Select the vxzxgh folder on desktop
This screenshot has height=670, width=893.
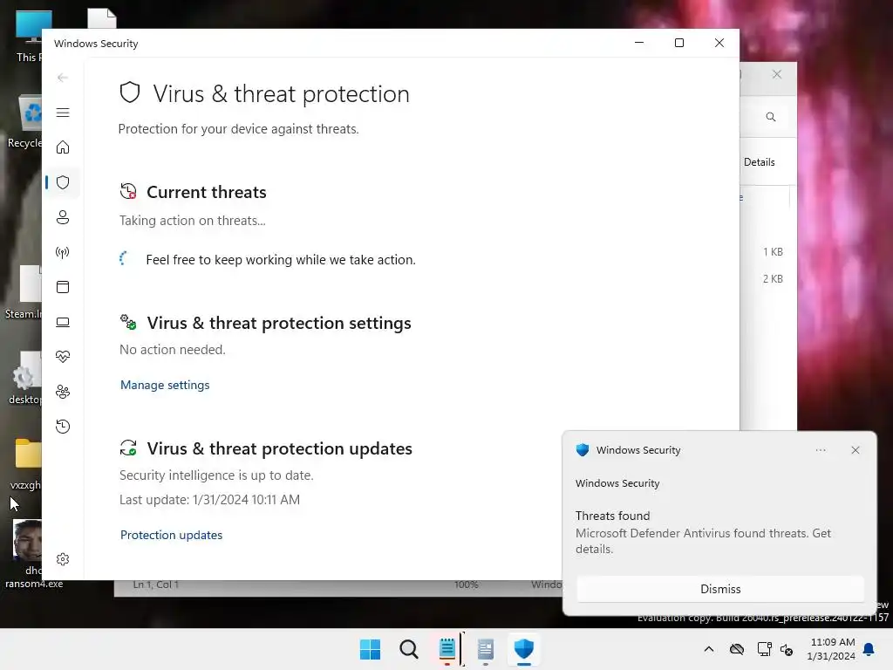tap(27, 464)
